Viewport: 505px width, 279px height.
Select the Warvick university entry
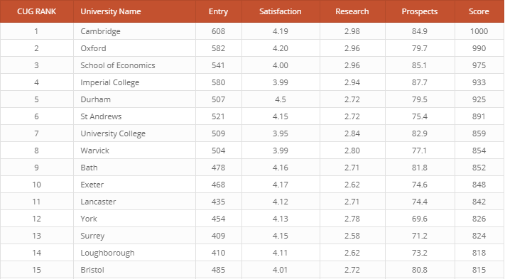tap(94, 151)
